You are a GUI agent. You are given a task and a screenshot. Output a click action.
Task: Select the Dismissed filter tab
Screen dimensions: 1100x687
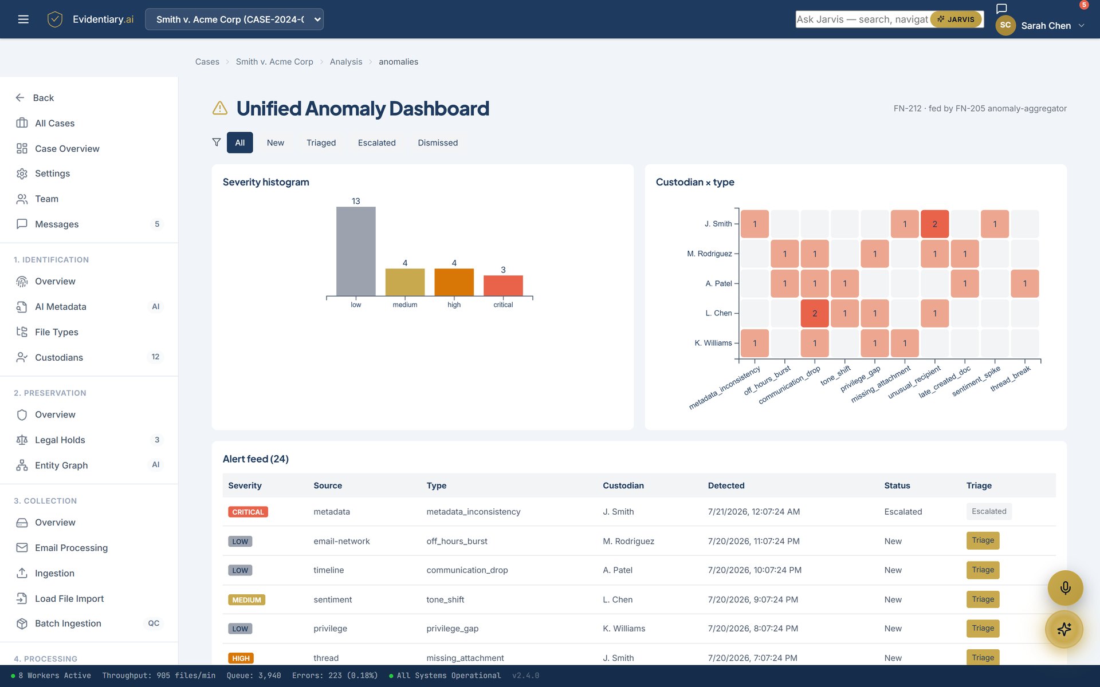[438, 143]
